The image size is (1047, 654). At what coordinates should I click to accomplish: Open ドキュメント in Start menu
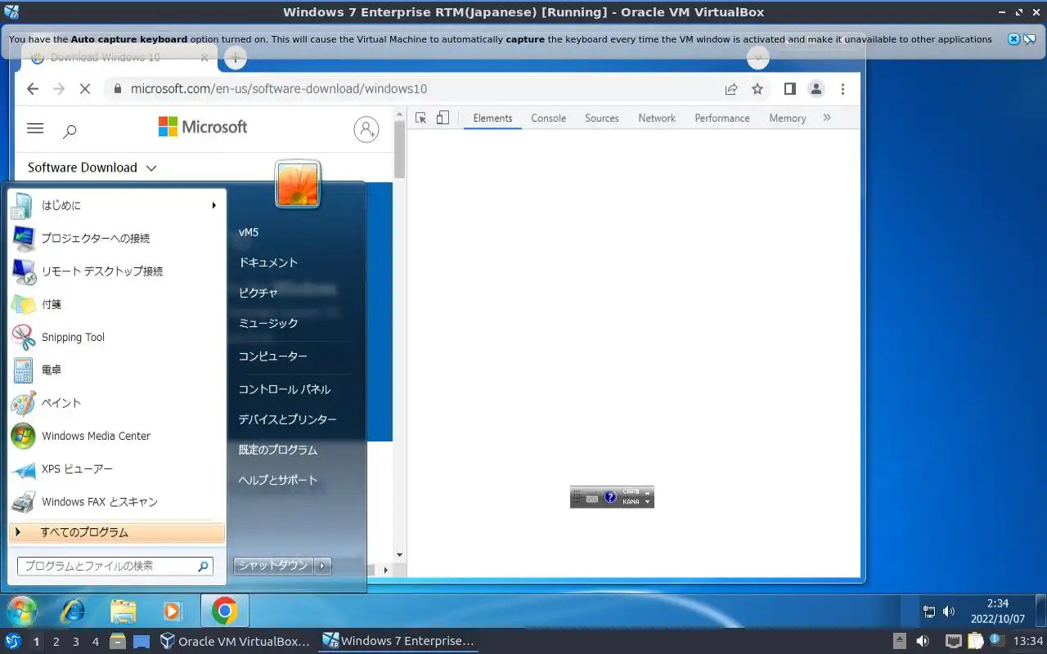click(268, 262)
